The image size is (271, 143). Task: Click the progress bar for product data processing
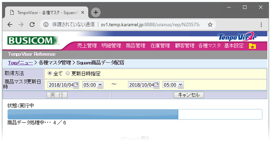[x=135, y=114]
